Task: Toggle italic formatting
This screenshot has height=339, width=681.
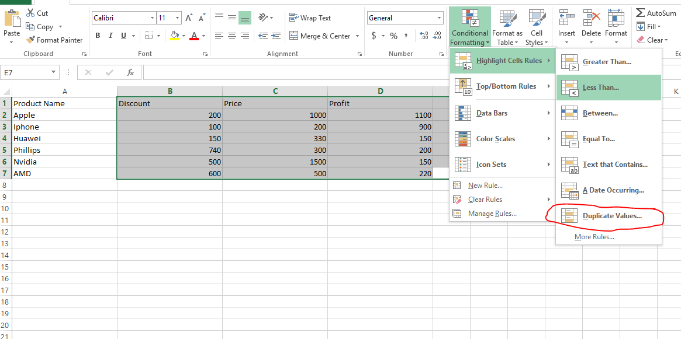Action: pos(110,36)
